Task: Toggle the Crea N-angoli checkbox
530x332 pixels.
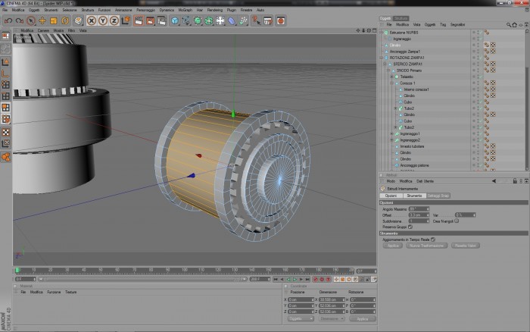Action: click(x=457, y=221)
